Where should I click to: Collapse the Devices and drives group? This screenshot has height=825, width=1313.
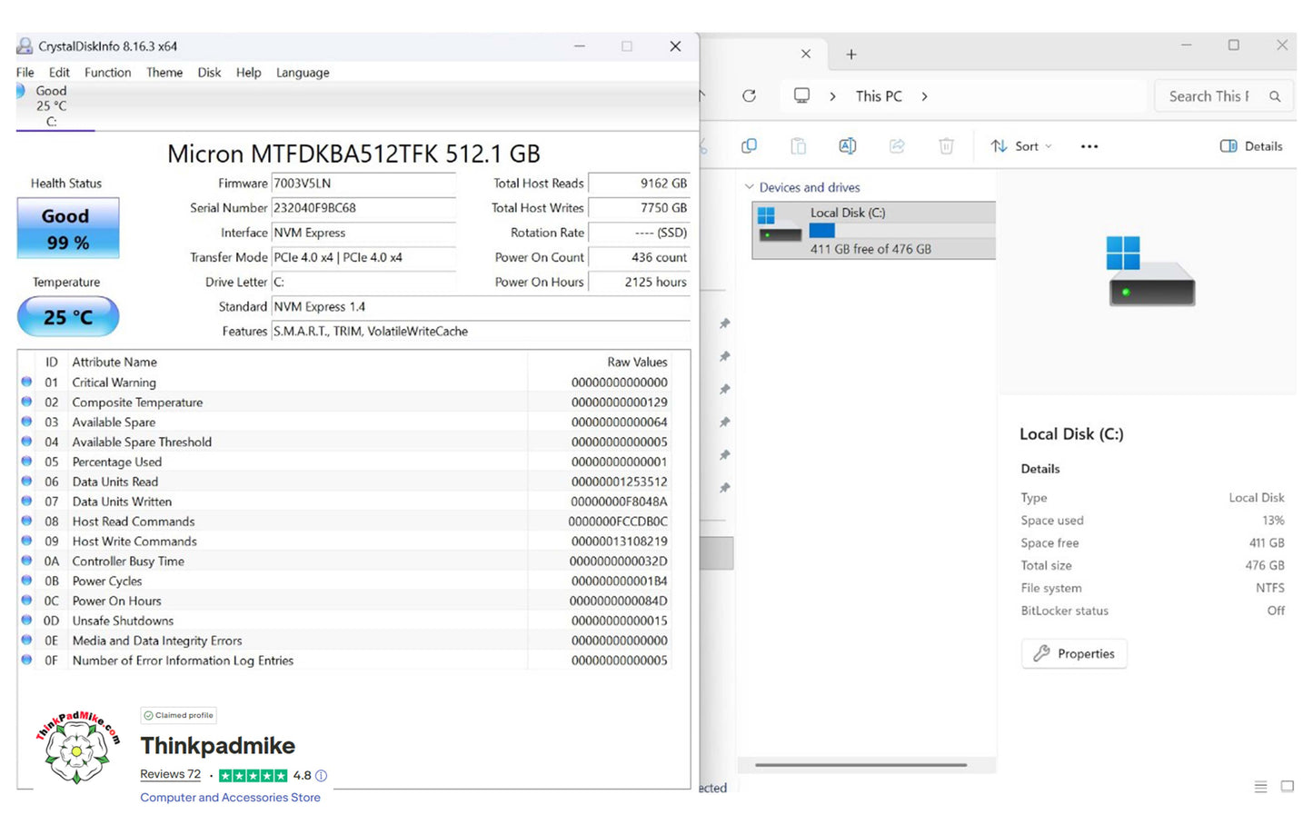[750, 187]
